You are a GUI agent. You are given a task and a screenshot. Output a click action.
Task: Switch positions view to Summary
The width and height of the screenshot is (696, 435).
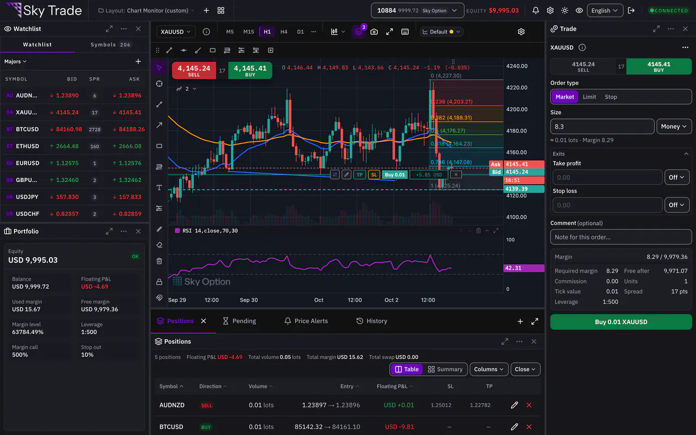(445, 369)
